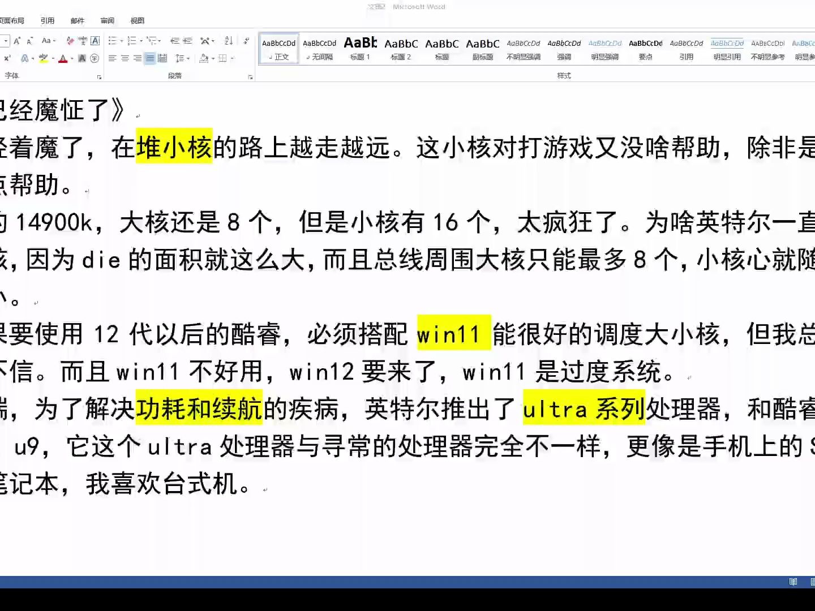
Task: Expand the font color dropdown arrow
Action: tap(72, 58)
